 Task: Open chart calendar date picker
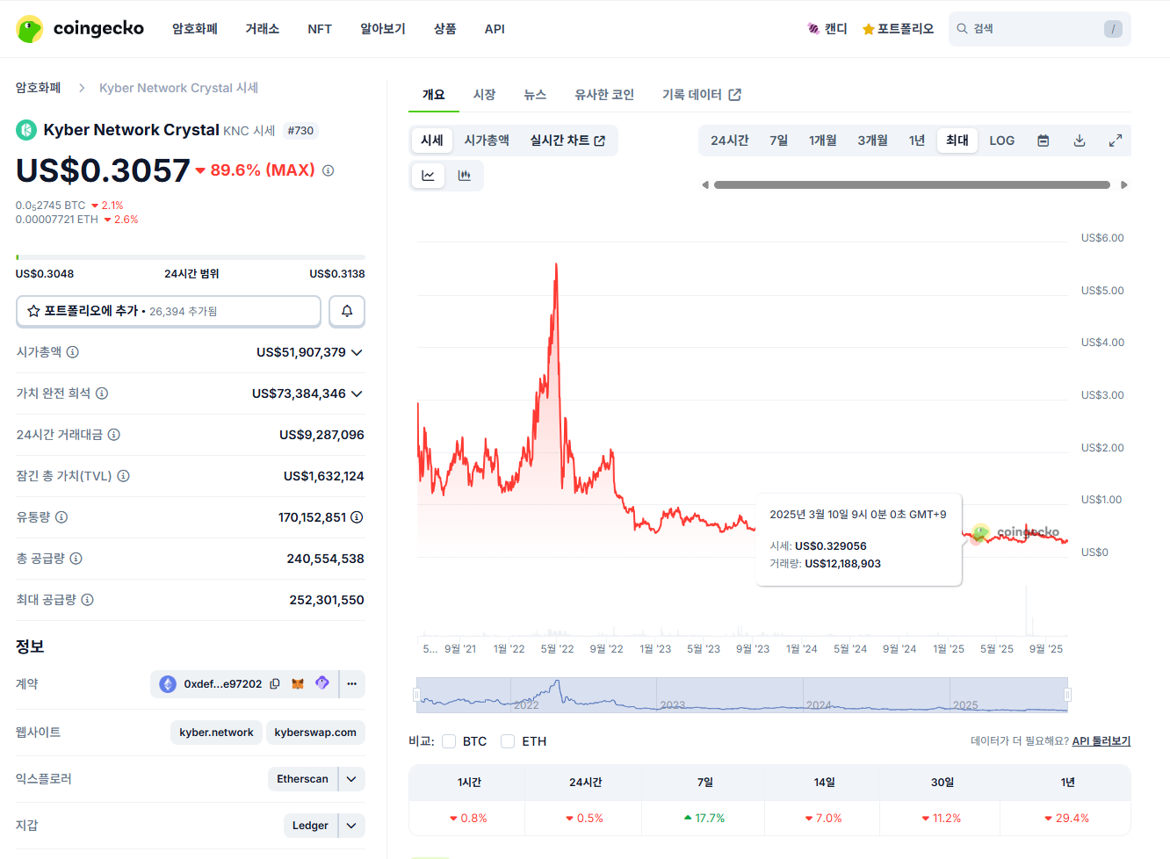1044,141
